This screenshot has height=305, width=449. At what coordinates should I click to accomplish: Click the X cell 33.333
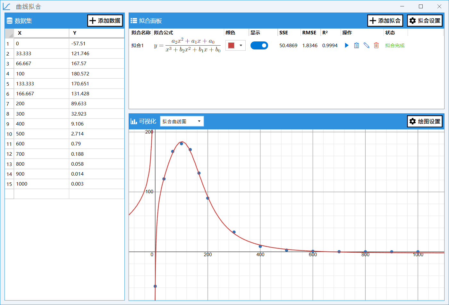coord(41,54)
